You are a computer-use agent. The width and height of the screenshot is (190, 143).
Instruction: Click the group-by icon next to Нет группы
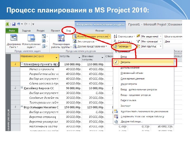[138, 46]
